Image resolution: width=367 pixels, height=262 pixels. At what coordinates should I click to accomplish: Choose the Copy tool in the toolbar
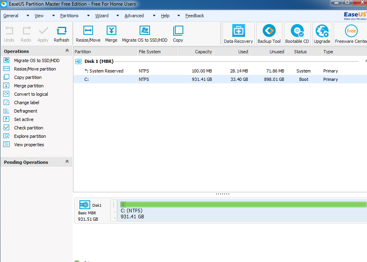[178, 34]
